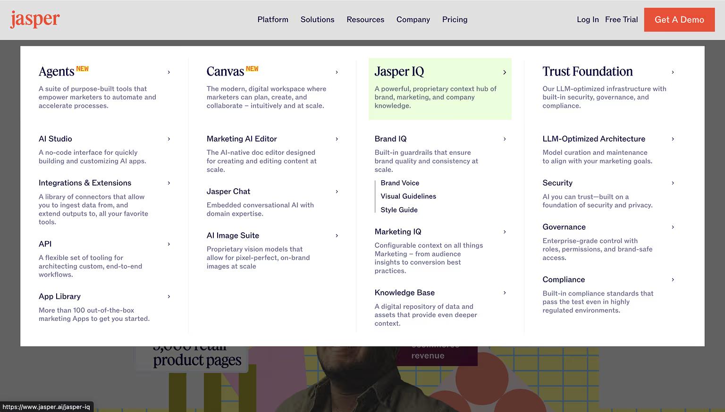Click the arrow beside API
The height and width of the screenshot is (412, 725).
coord(169,244)
